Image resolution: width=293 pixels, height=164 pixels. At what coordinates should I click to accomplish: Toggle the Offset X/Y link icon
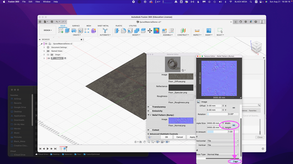(234, 108)
